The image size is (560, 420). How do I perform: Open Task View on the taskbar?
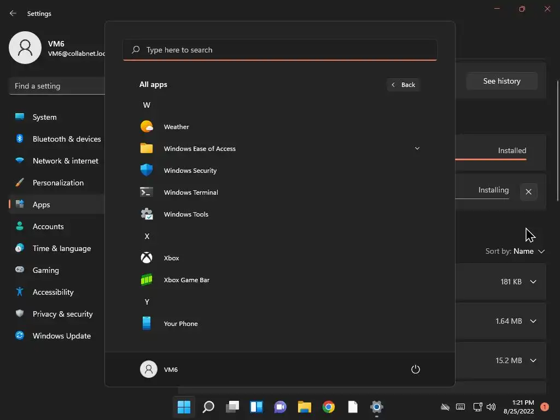click(x=232, y=407)
